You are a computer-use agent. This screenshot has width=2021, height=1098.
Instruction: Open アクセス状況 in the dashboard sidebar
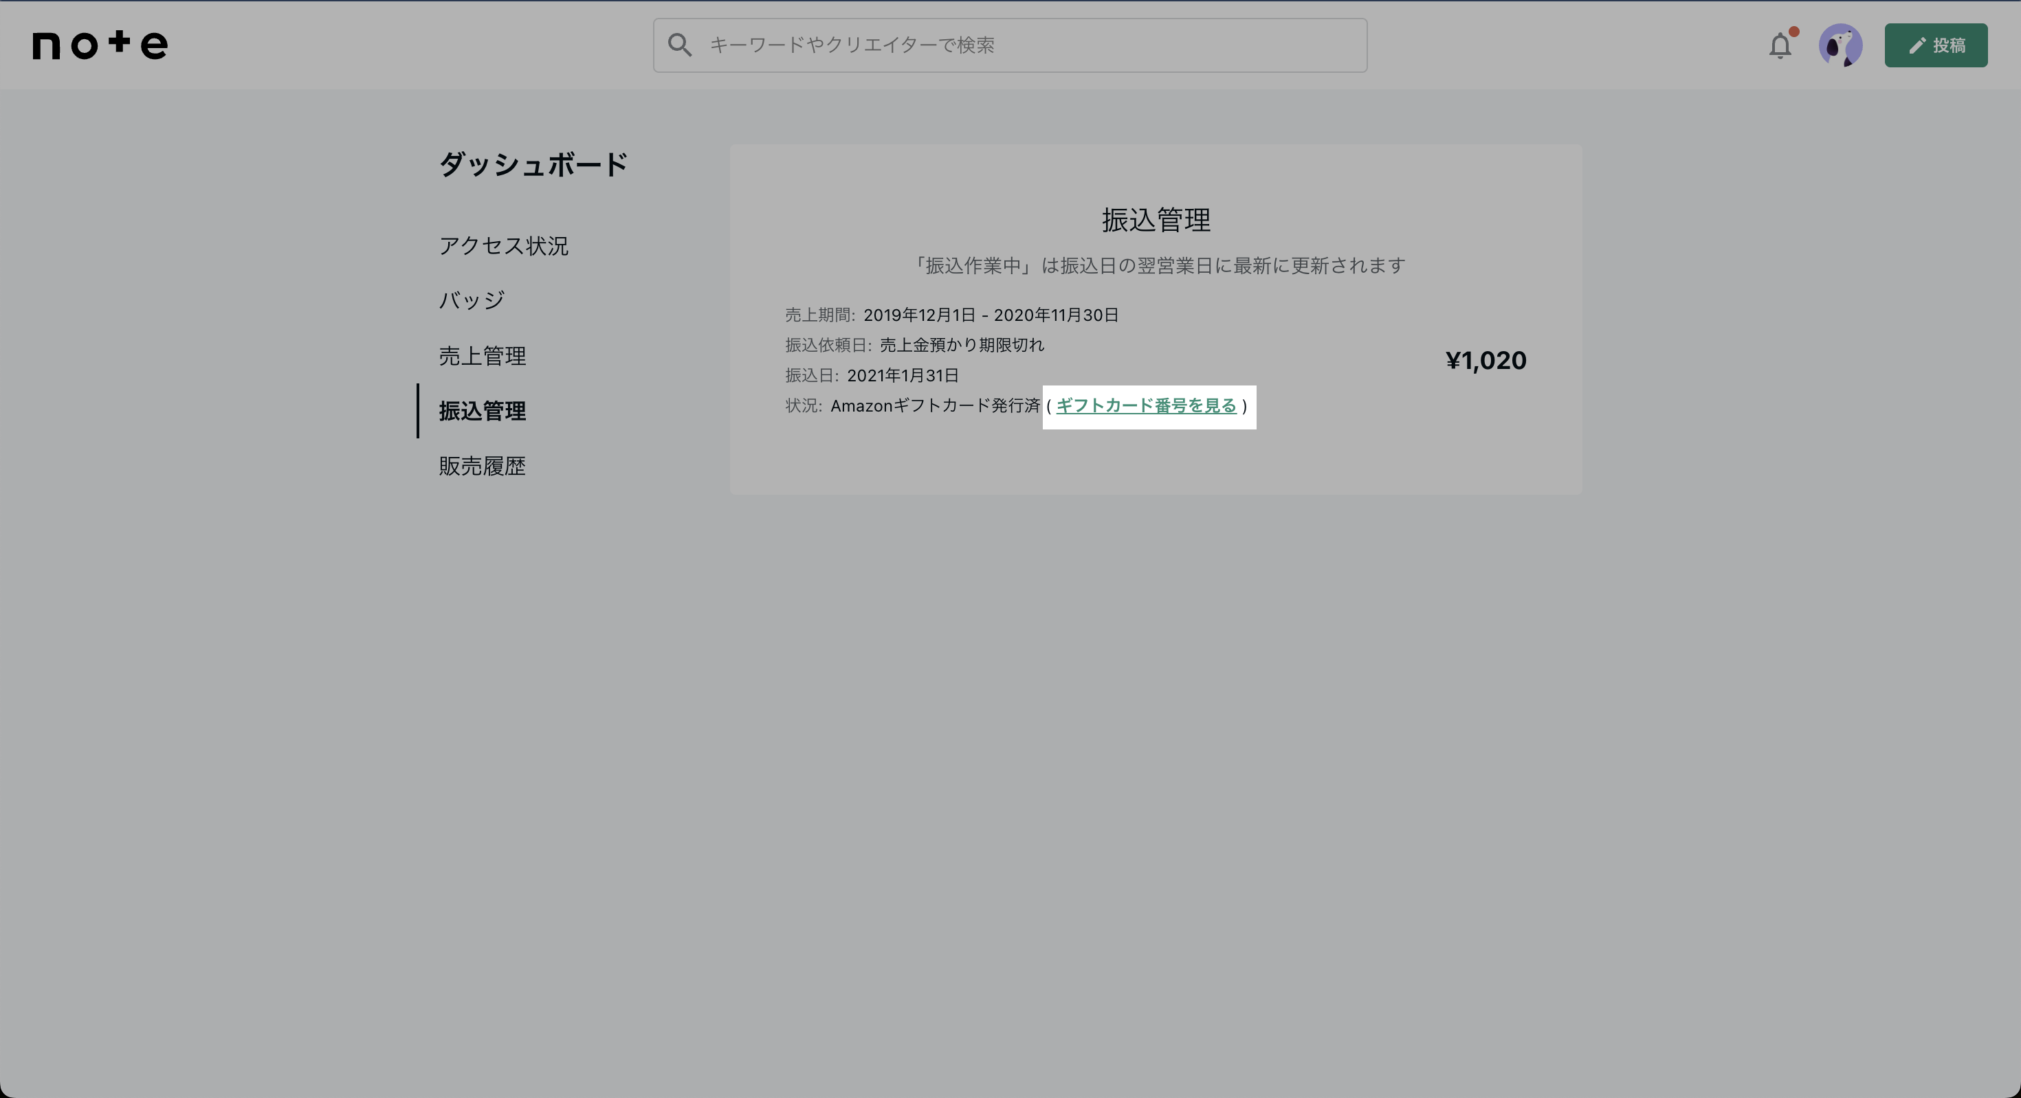pos(504,246)
